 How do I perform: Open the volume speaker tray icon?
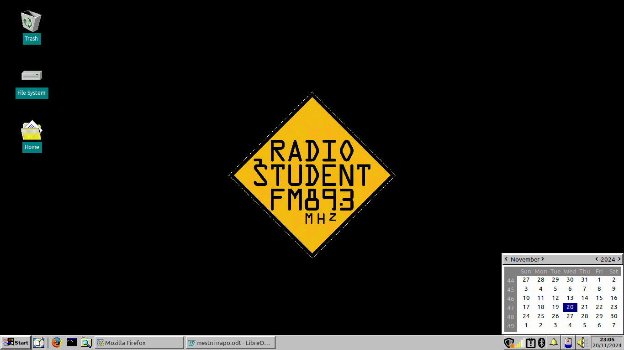(x=582, y=342)
